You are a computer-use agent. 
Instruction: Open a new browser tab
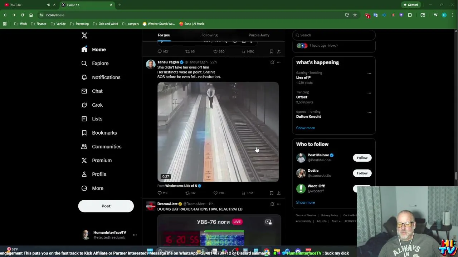120,5
